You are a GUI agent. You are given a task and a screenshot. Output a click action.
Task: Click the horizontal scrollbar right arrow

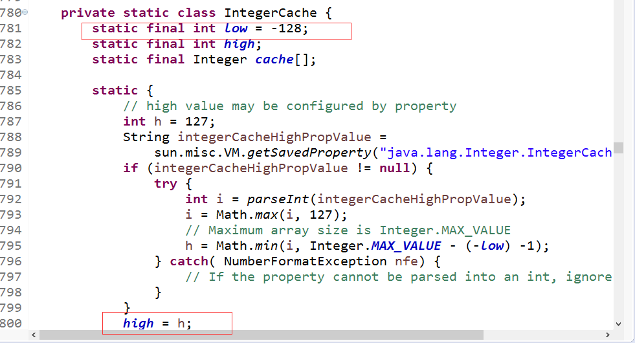click(x=607, y=335)
